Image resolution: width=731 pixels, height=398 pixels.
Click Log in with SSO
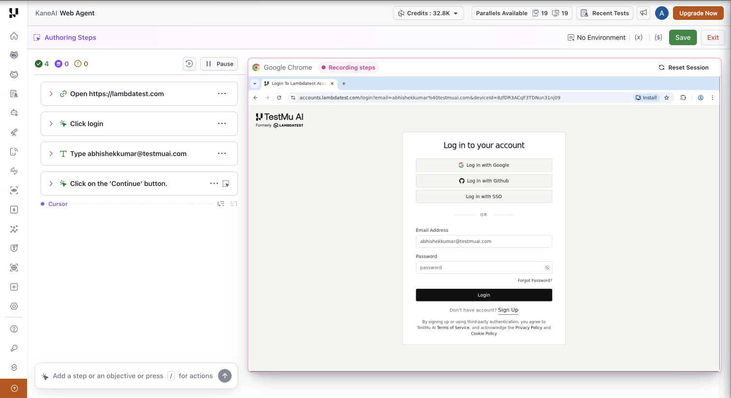(x=484, y=197)
